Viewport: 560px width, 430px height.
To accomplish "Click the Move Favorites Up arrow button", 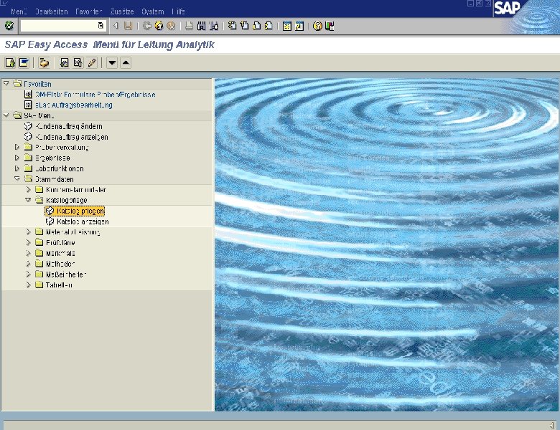I will tap(126, 63).
